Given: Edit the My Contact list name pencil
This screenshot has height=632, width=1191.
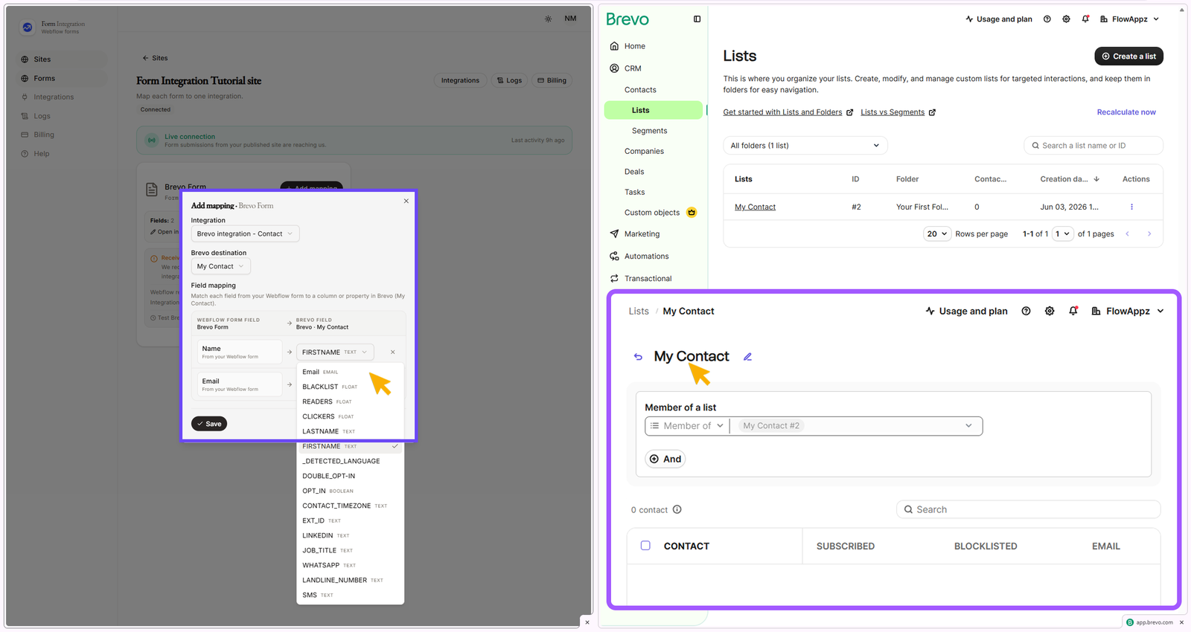Looking at the screenshot, I should pos(747,357).
